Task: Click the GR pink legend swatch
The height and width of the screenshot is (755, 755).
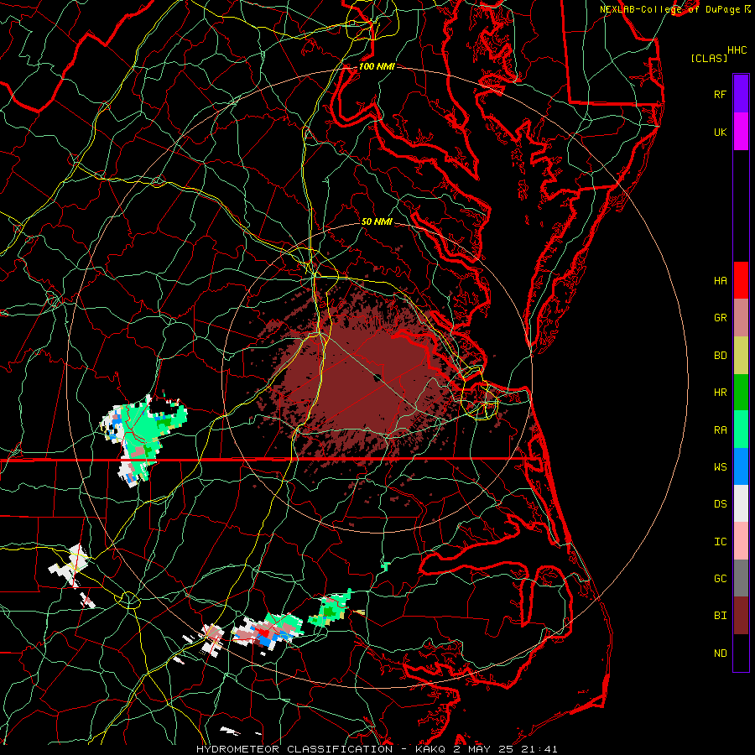Action: click(741, 318)
